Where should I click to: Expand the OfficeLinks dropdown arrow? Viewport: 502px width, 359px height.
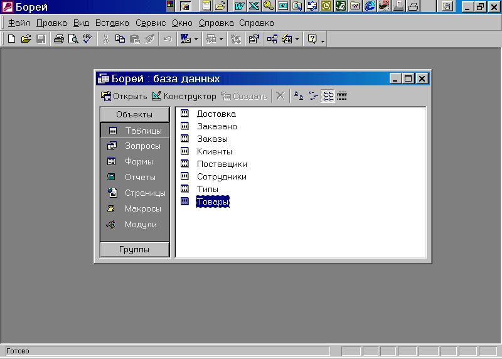tap(196, 40)
